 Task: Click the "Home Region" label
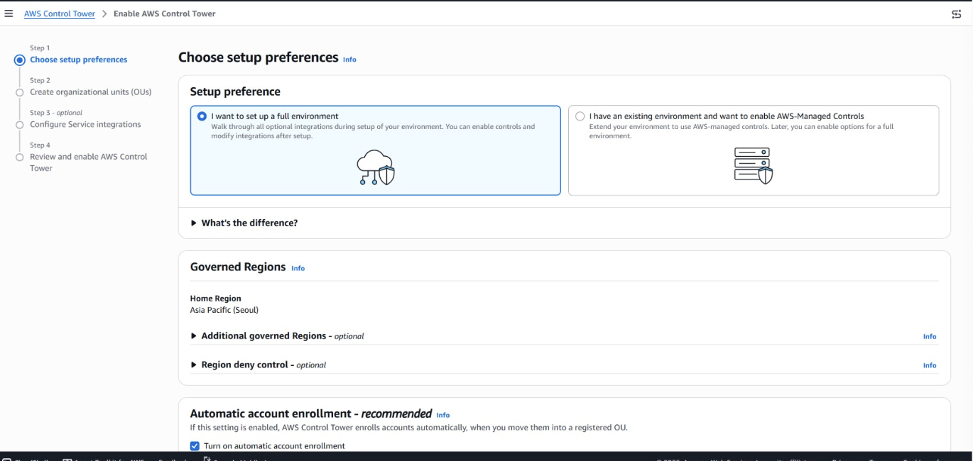(x=216, y=299)
